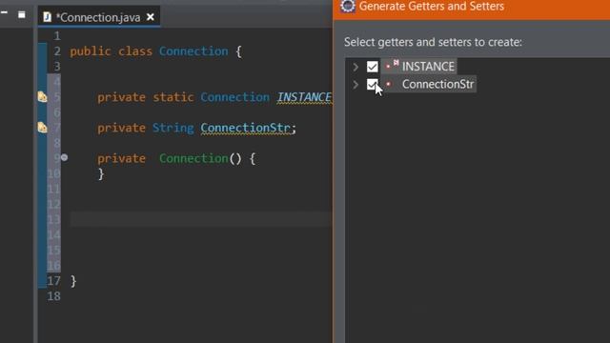Switch to the Connection.java editor tab

tap(98, 17)
